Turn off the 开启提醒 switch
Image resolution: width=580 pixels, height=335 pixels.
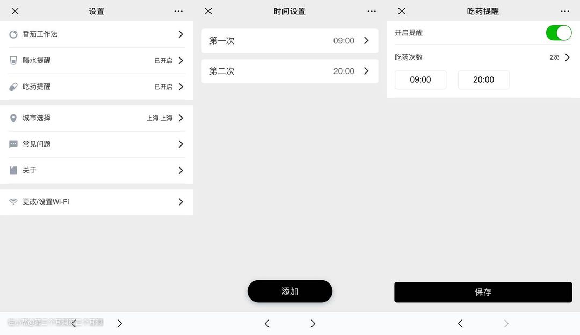click(559, 33)
